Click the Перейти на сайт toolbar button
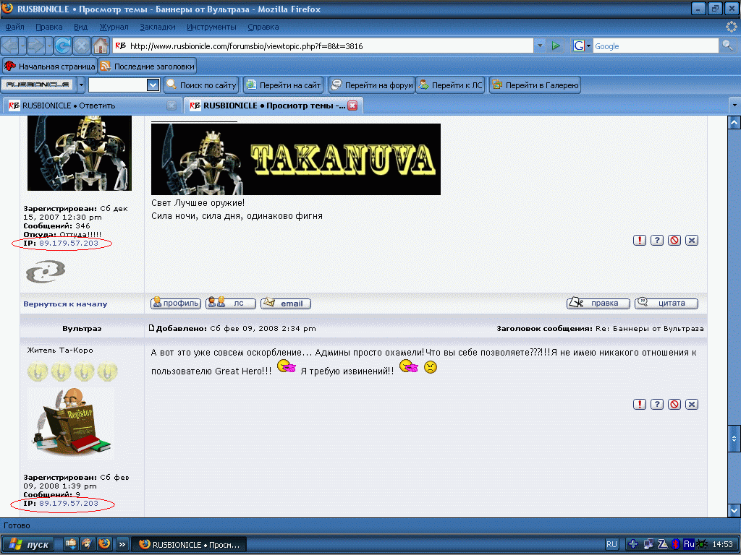 point(284,85)
